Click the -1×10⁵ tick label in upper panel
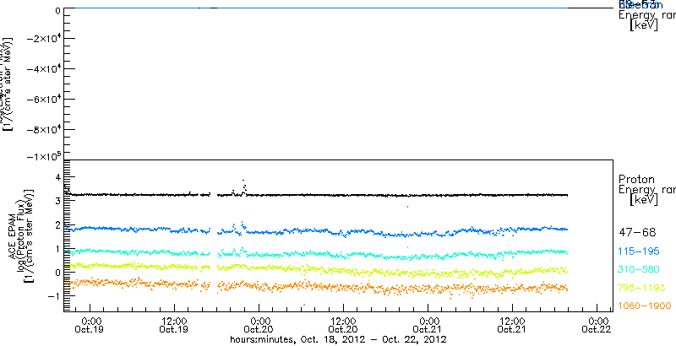 click(x=43, y=157)
